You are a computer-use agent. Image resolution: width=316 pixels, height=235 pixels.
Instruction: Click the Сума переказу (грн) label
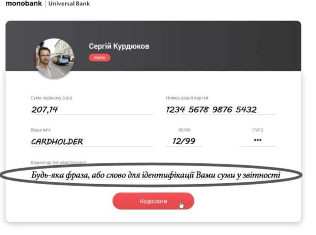tap(51, 98)
